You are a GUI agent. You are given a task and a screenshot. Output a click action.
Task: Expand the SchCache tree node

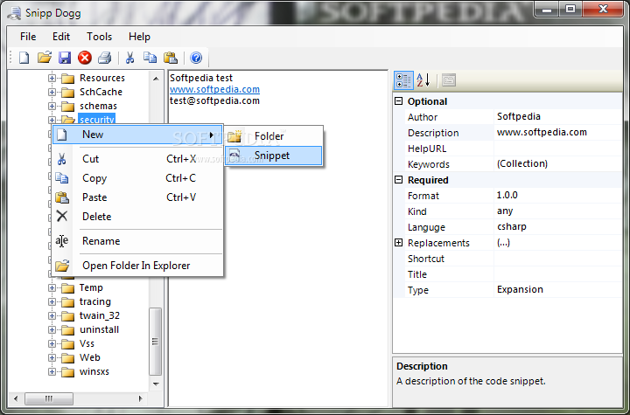[x=52, y=92]
